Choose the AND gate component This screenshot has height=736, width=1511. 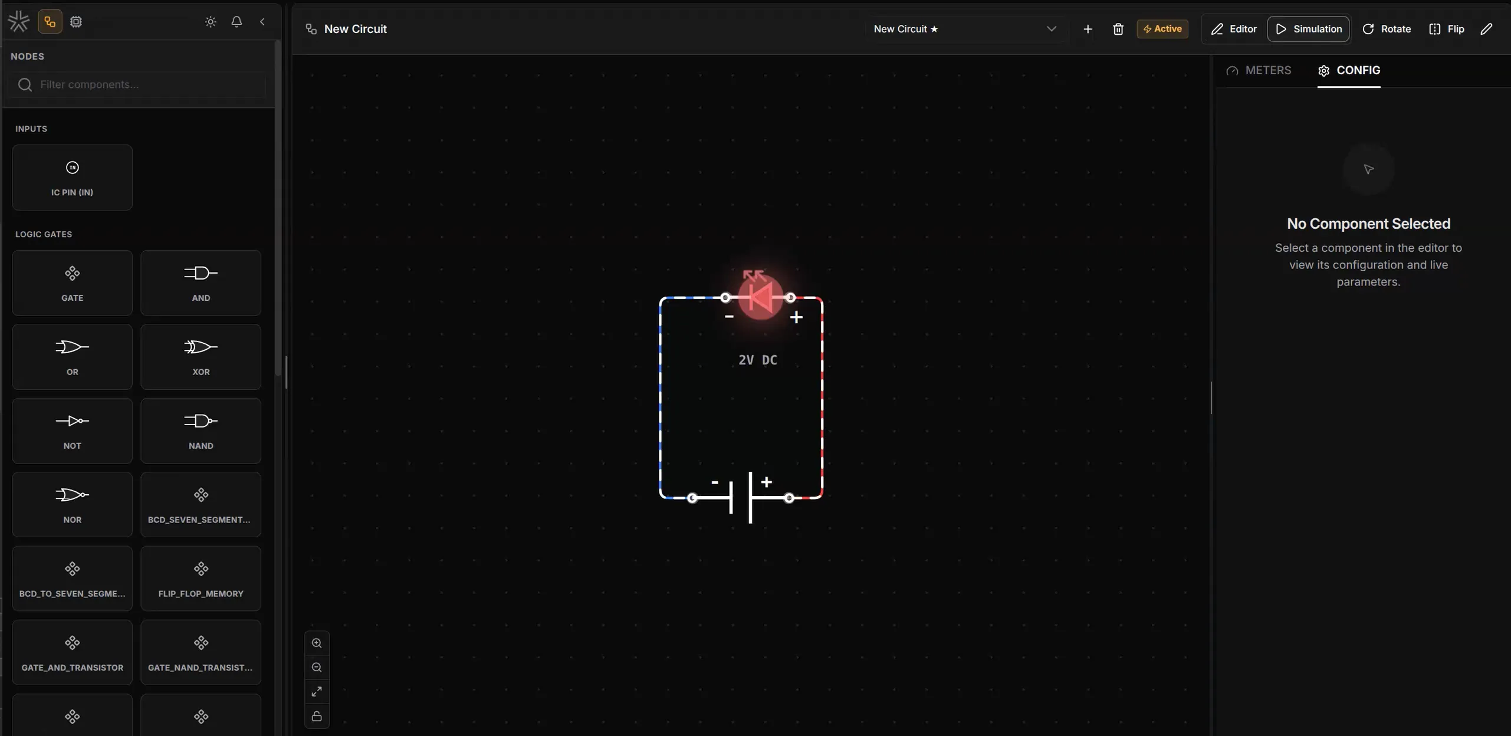(x=201, y=283)
